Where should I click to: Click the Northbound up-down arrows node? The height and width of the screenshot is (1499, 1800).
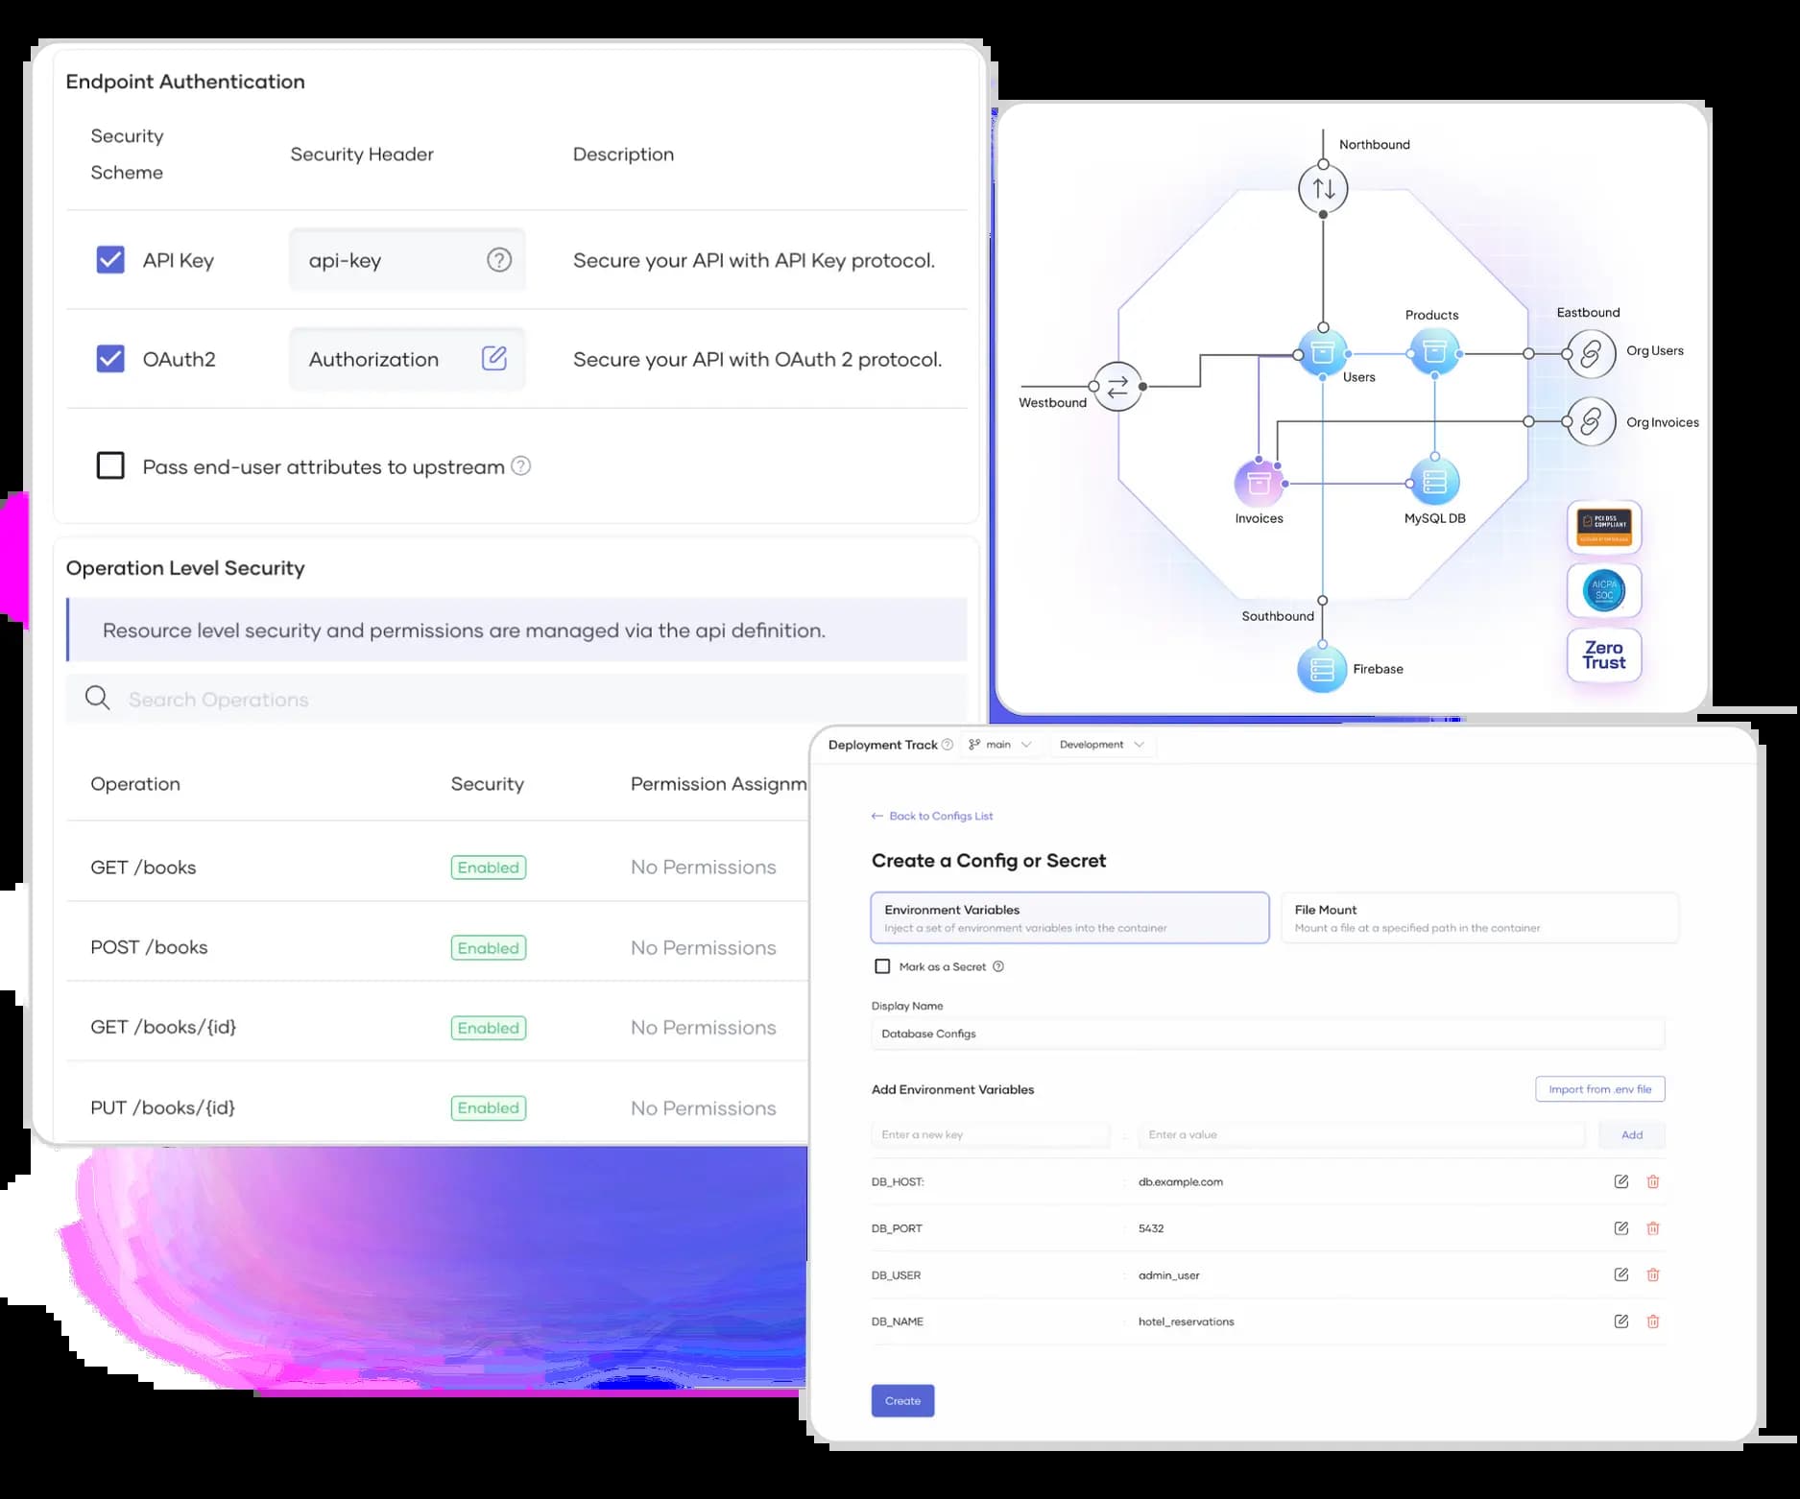(1323, 189)
